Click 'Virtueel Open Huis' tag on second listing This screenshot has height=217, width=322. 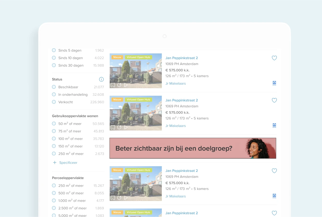coord(139,100)
